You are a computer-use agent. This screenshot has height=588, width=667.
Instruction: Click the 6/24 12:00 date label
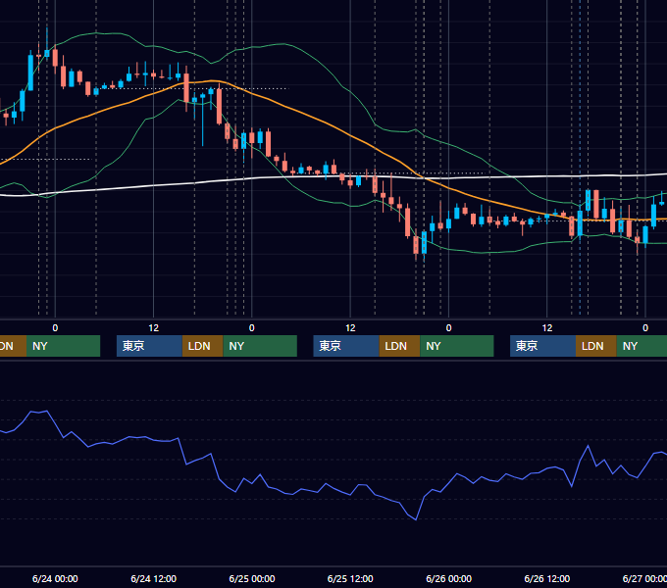154,578
